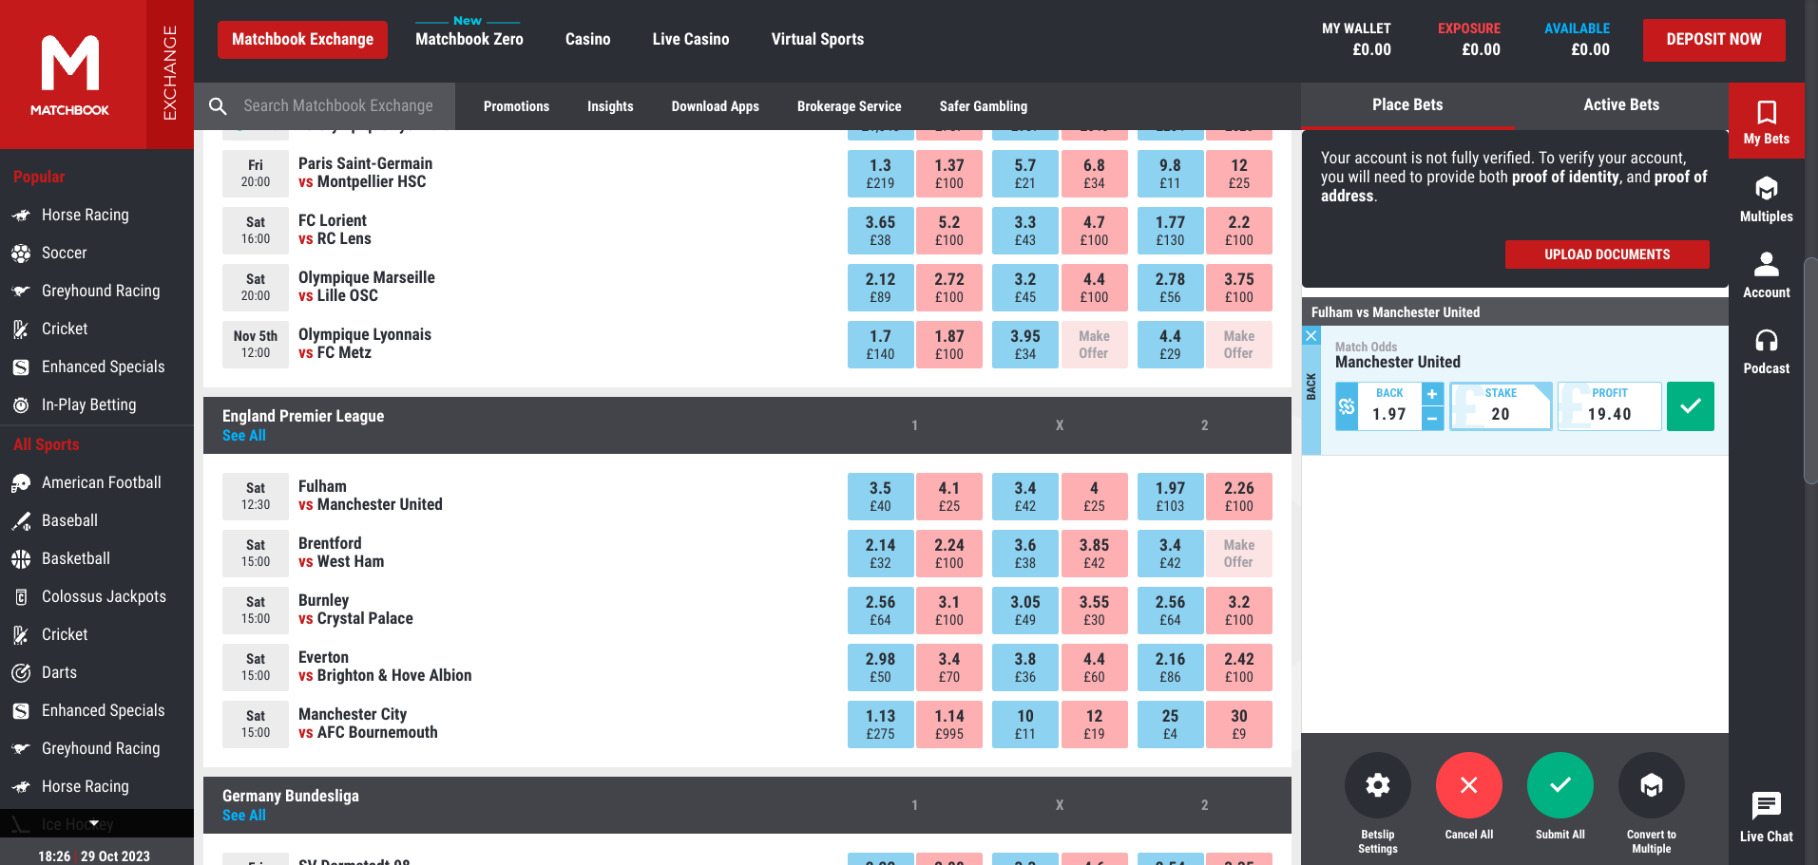This screenshot has height=865, width=1818.
Task: Click the profit field showing 19.40
Action: pyautogui.click(x=1609, y=406)
